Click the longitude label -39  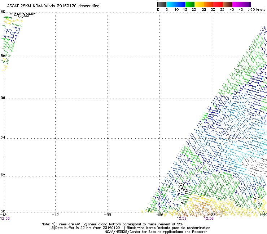pos(108,215)
